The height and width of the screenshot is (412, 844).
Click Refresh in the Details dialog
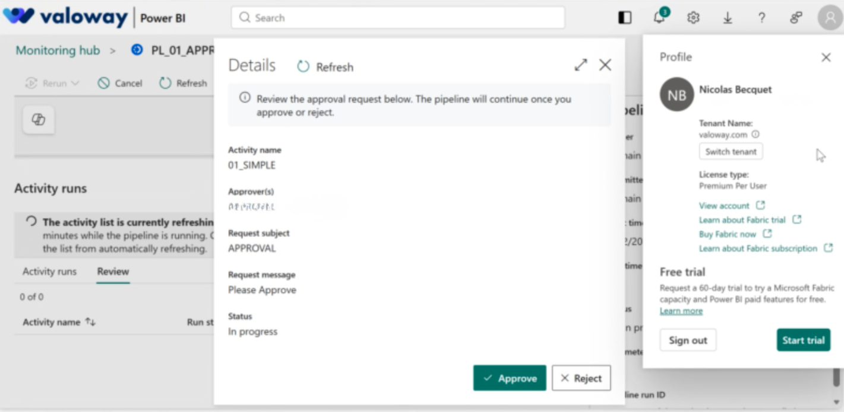point(325,67)
